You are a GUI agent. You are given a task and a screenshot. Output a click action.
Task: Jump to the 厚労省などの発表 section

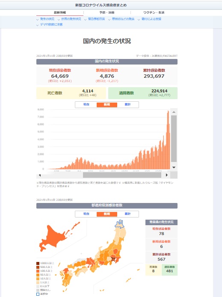click(x=123, y=19)
